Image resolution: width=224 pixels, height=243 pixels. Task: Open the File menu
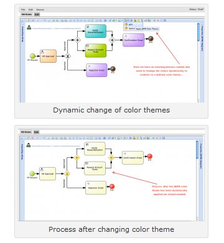23,9
